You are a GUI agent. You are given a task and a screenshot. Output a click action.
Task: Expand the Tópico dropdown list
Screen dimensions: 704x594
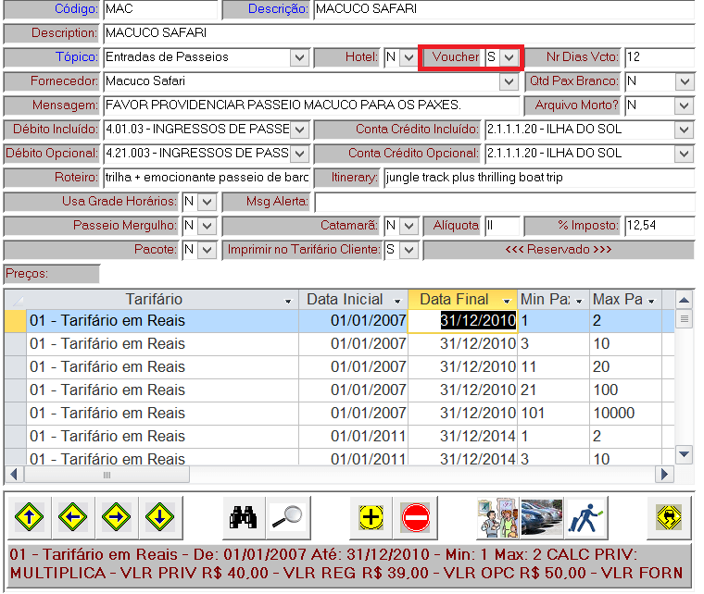coord(298,57)
